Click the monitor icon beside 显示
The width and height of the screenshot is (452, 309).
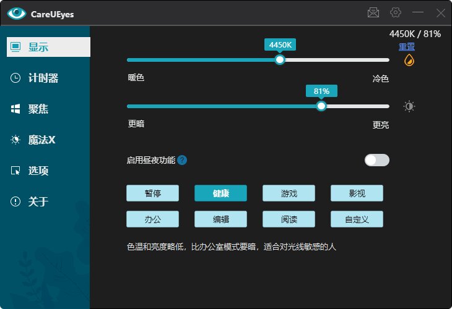point(15,47)
